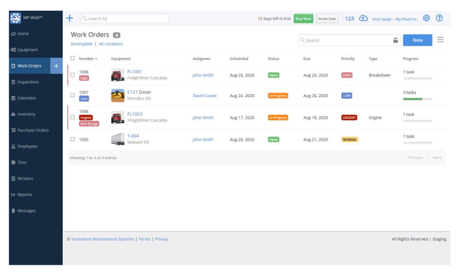Open the All Locations filter
The height and width of the screenshot is (276, 460).
click(x=111, y=44)
